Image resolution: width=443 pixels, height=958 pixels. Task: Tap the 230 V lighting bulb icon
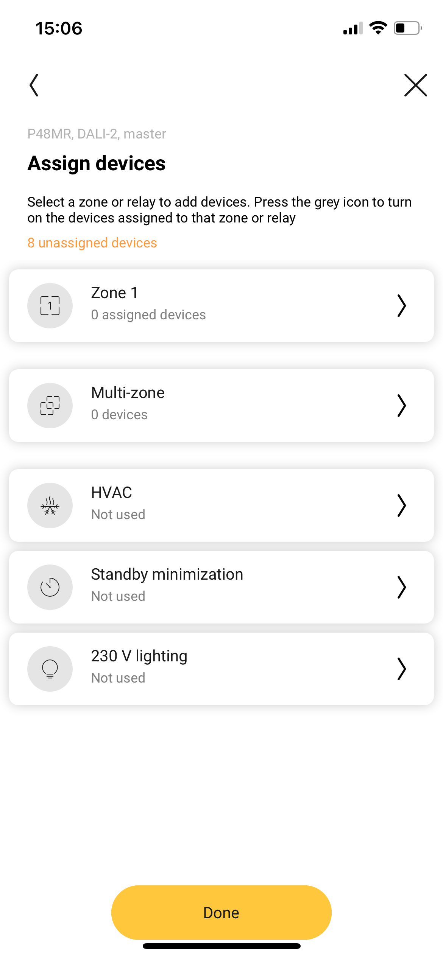point(50,669)
